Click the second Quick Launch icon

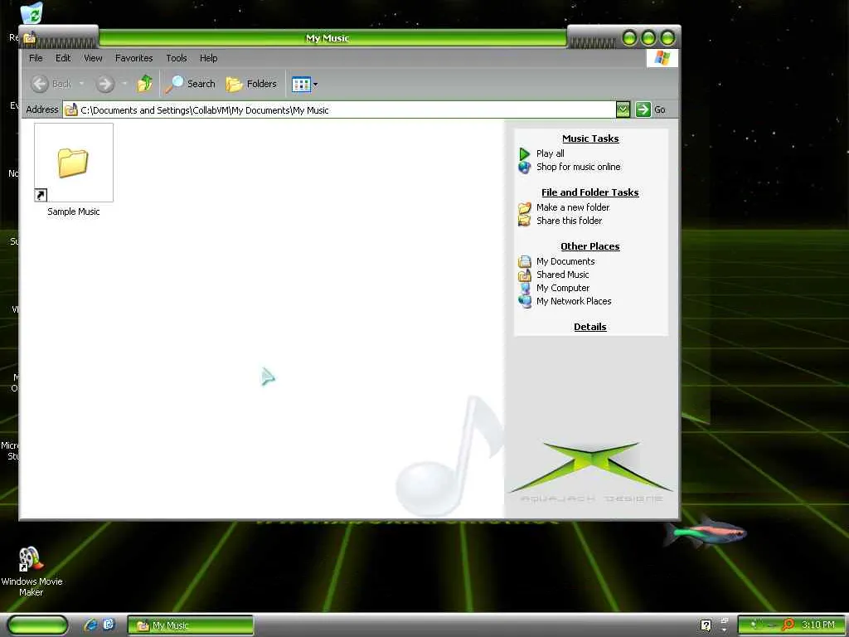point(109,625)
